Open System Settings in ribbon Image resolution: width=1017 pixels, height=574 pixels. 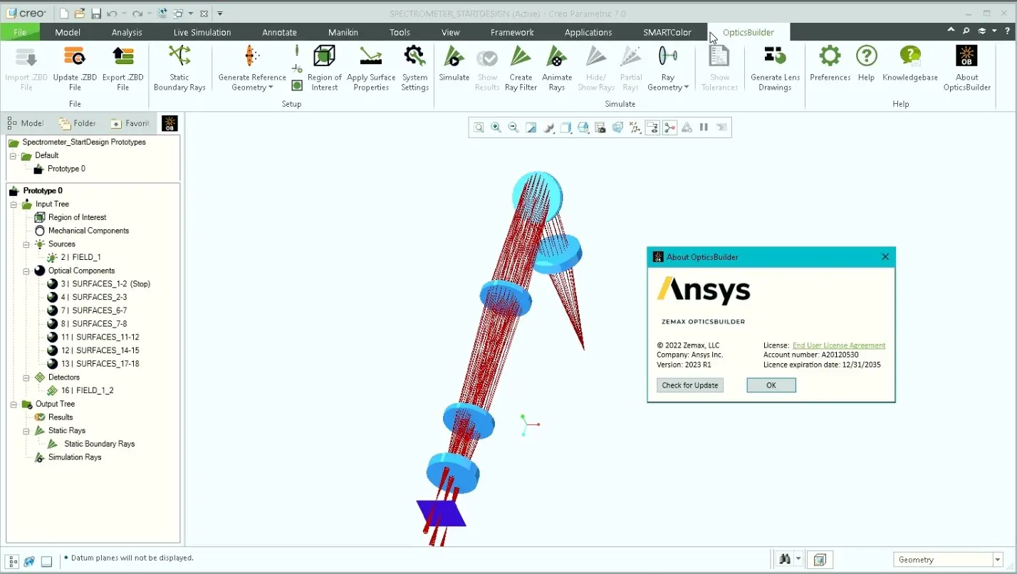pos(414,68)
